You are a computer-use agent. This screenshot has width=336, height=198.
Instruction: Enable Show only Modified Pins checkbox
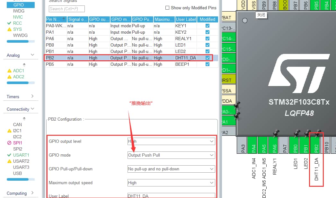pyautogui.click(x=167, y=8)
